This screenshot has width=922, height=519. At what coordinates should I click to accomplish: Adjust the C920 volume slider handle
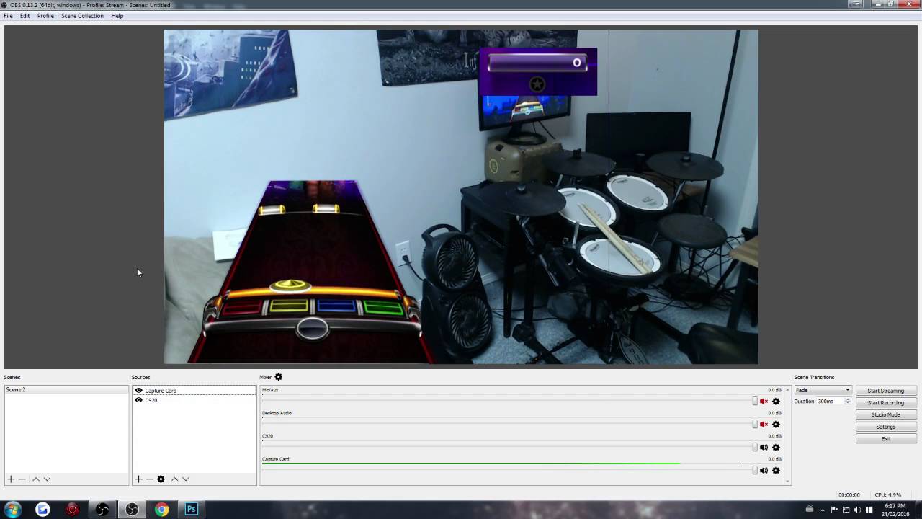pyautogui.click(x=755, y=448)
